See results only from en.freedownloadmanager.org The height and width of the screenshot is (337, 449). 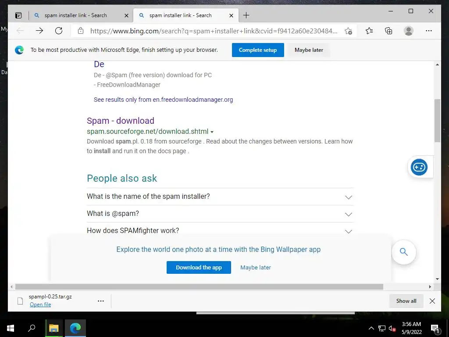point(163,100)
